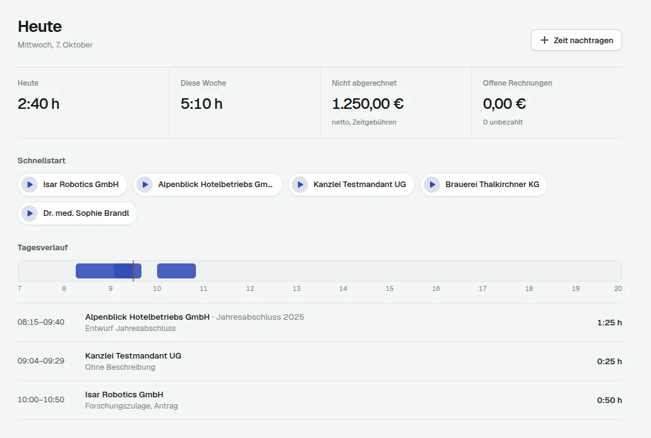Click the Tagesverlauf heading
Image resolution: width=651 pixels, height=438 pixels.
pos(43,247)
